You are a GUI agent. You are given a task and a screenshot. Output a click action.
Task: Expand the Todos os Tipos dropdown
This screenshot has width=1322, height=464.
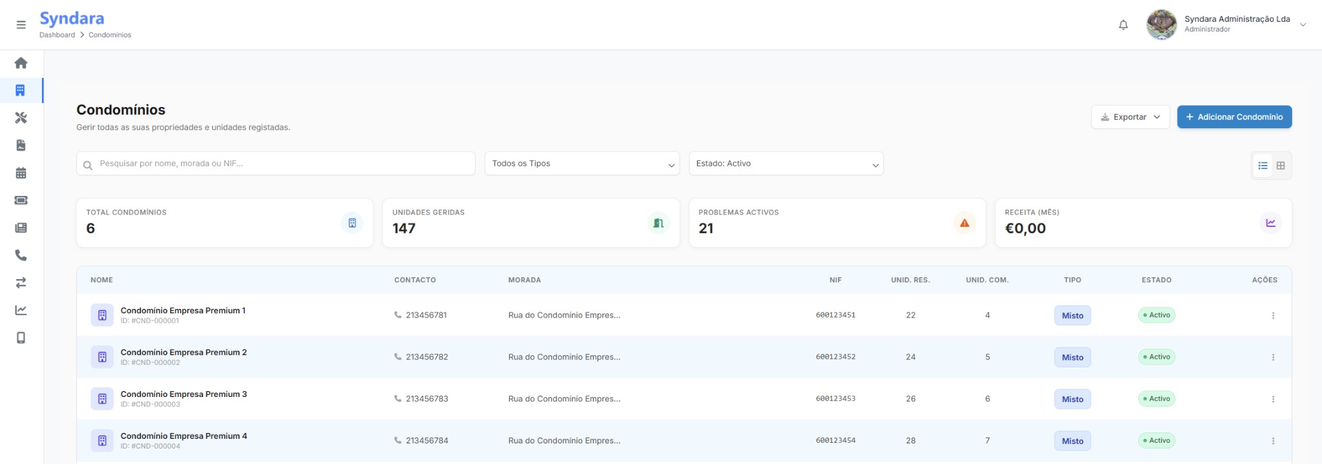582,164
